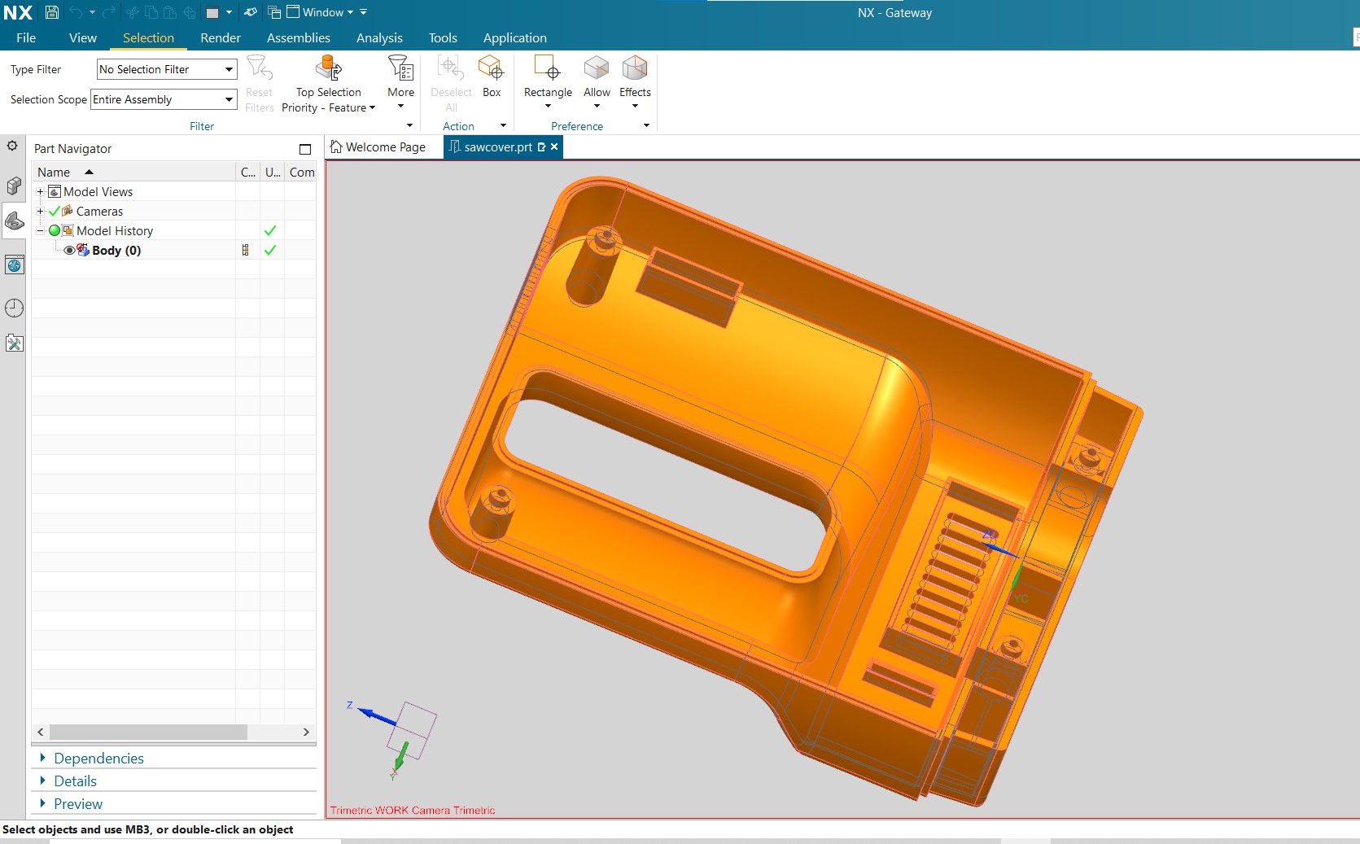This screenshot has height=844, width=1360.
Task: Open the Undo history dropdown arrow
Action: tap(92, 12)
